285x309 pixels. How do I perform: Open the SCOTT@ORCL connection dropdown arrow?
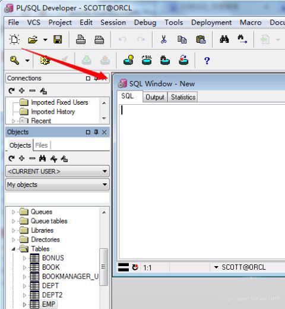click(216, 267)
